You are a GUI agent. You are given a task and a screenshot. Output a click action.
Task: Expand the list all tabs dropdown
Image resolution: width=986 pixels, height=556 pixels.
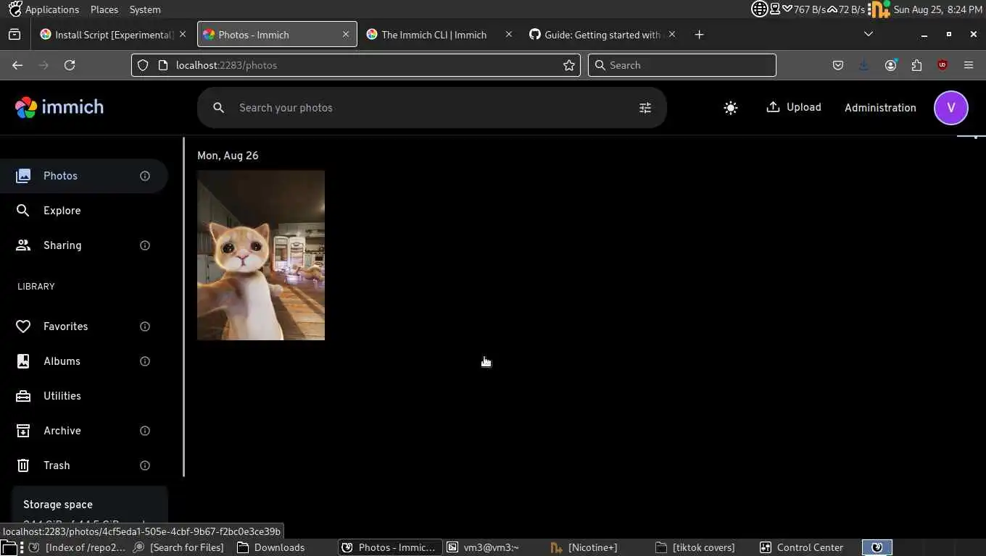[x=869, y=34]
